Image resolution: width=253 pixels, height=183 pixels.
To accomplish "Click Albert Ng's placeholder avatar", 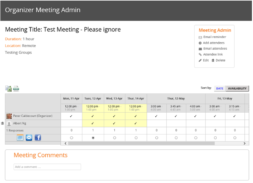I will pos(9,124).
